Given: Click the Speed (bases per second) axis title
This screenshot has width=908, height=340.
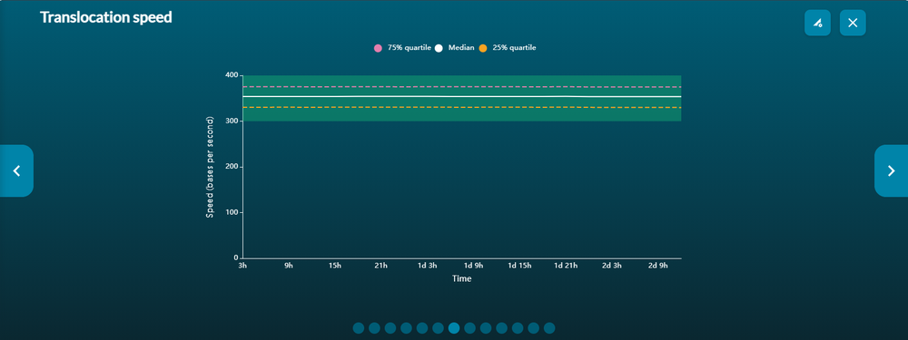Looking at the screenshot, I should click(x=211, y=167).
